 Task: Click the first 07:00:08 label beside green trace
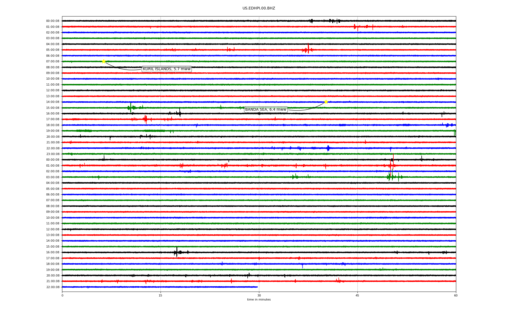pos(53,62)
